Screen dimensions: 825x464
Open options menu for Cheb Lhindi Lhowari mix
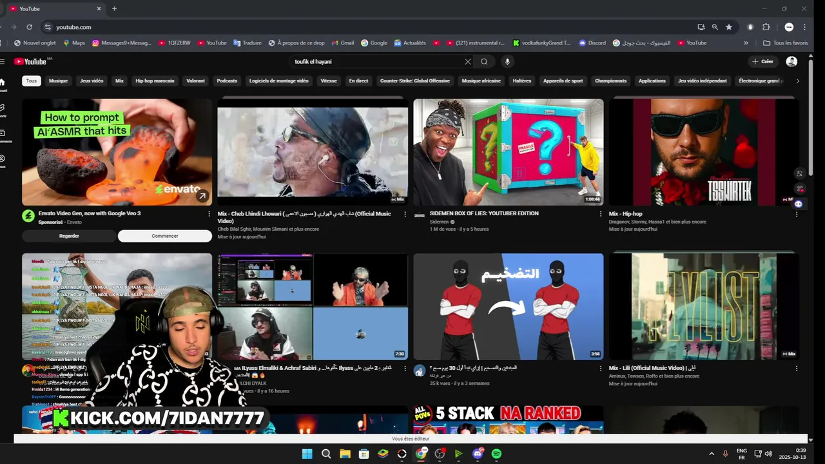pos(405,214)
